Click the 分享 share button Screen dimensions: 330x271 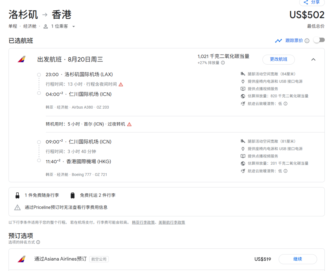312,2
